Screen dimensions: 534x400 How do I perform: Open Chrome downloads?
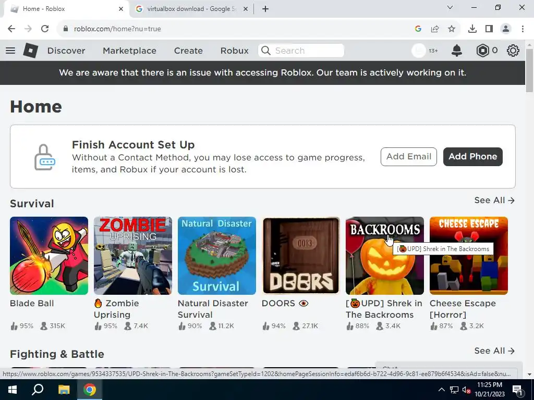pos(472,29)
